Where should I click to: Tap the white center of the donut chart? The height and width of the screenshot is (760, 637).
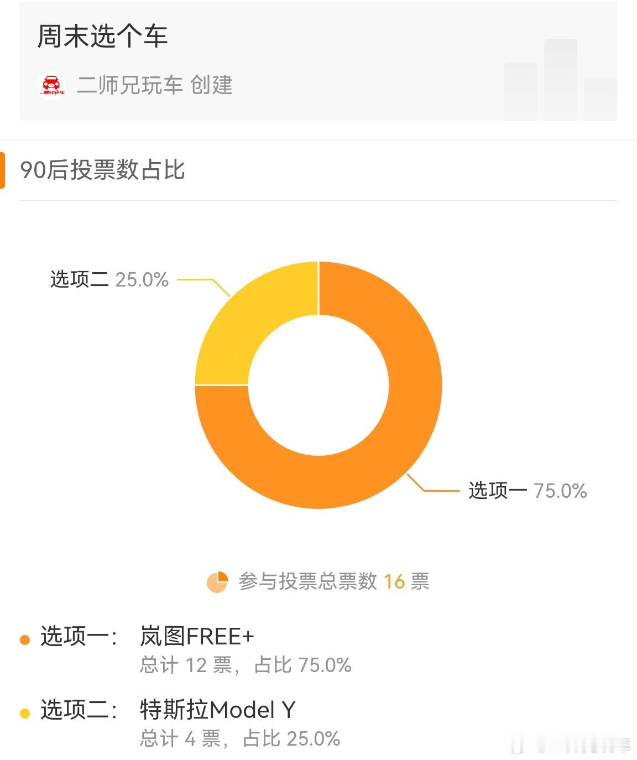318,385
